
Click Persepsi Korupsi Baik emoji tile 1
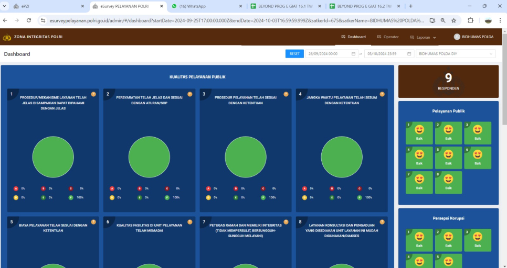click(x=419, y=240)
